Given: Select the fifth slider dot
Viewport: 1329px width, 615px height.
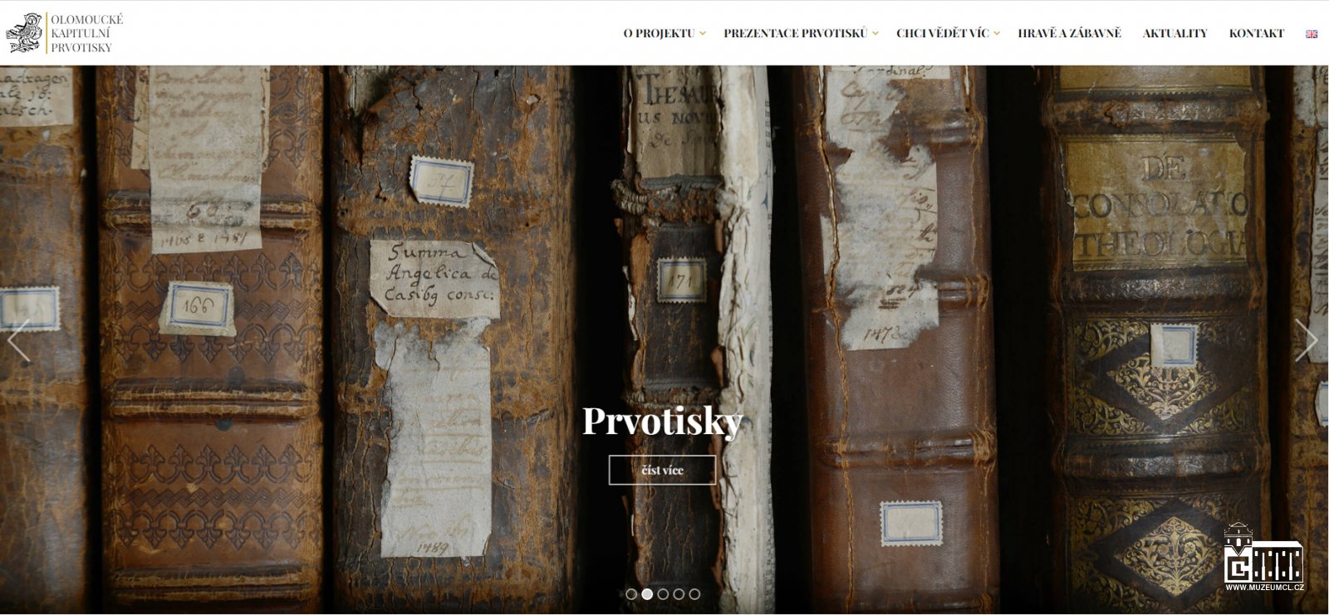Looking at the screenshot, I should pos(694,594).
